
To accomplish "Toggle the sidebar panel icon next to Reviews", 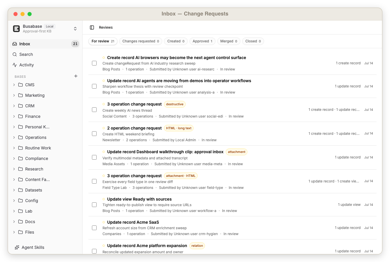I will 92,27.
